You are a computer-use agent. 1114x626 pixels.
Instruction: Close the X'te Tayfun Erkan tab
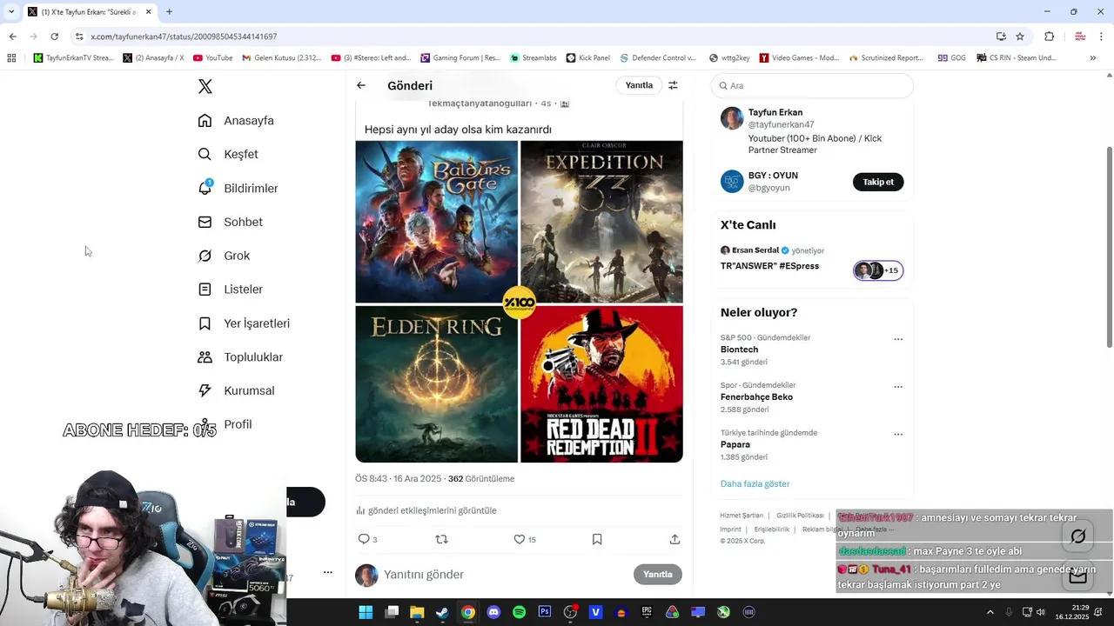click(148, 11)
